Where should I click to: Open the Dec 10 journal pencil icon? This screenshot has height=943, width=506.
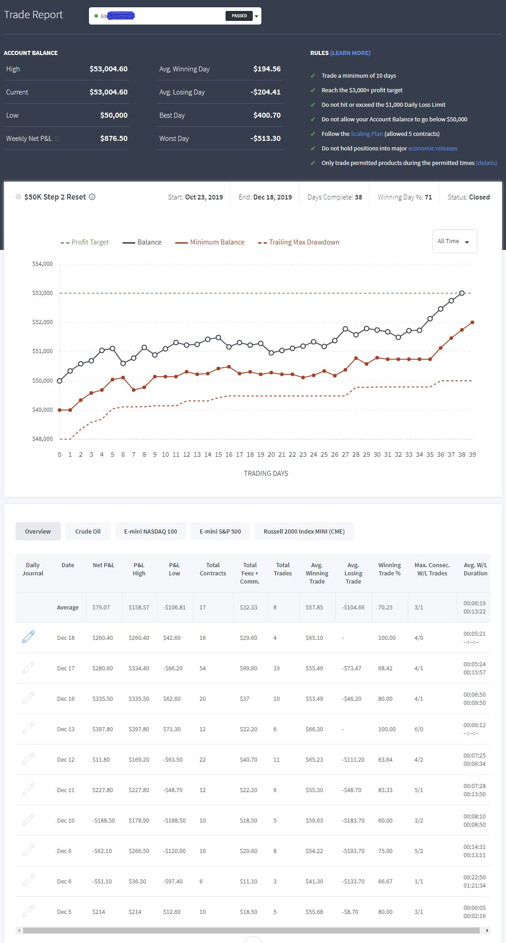point(29,819)
